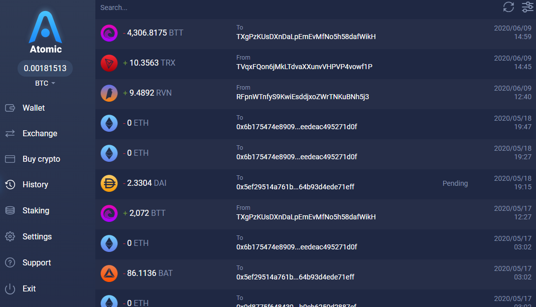Select the +9.4892 RVN amount
The width and height of the screenshot is (536, 307).
[x=148, y=93]
